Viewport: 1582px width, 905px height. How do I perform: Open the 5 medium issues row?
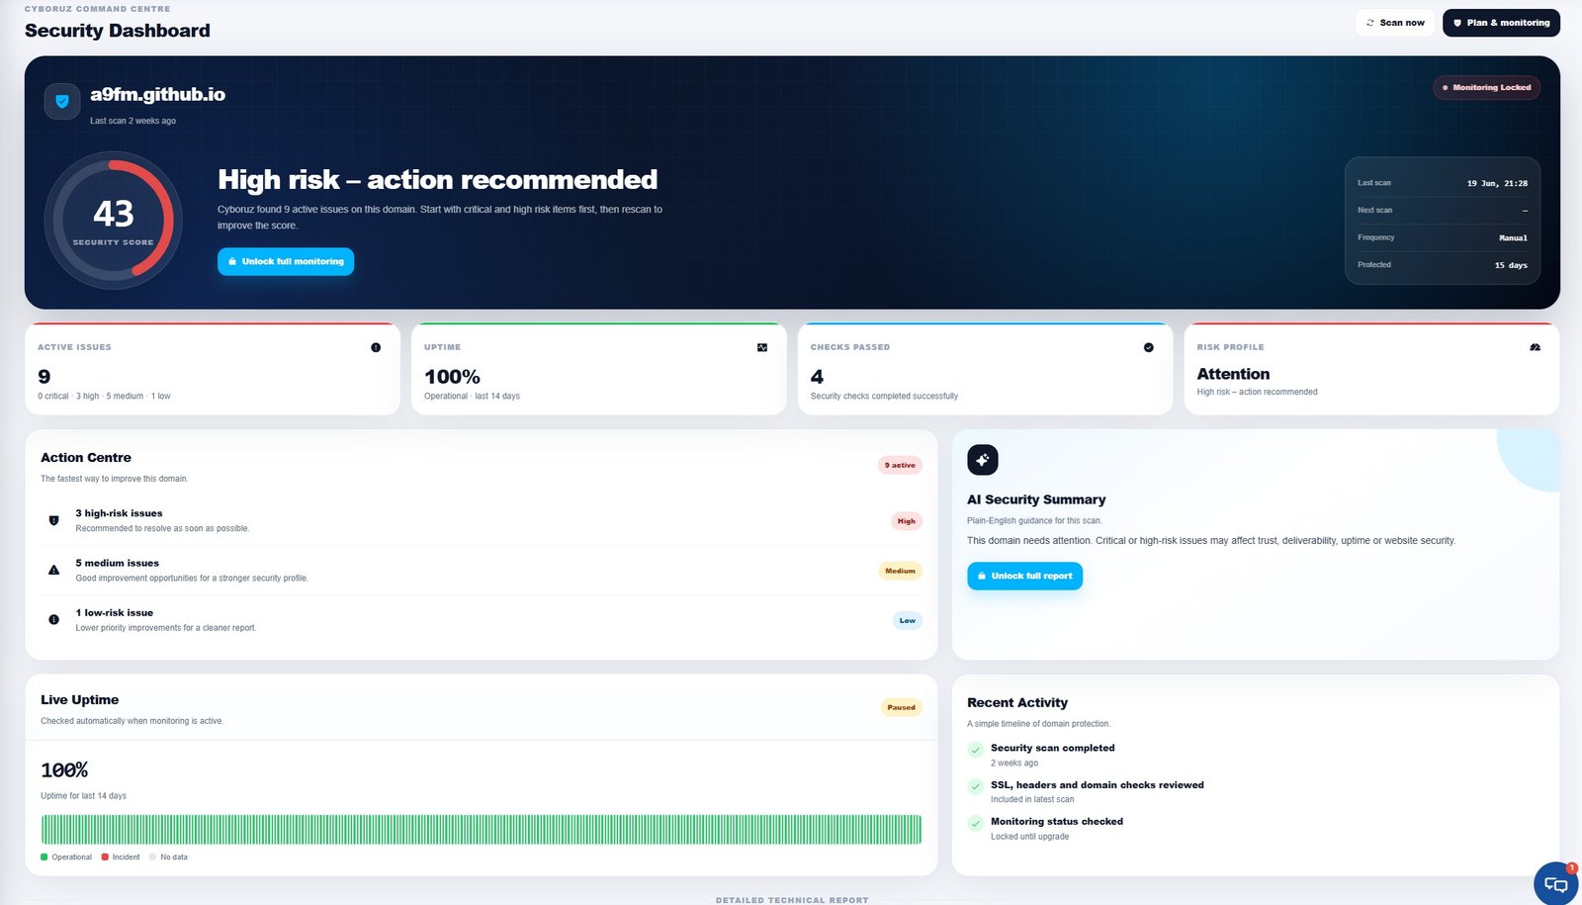[x=481, y=570]
